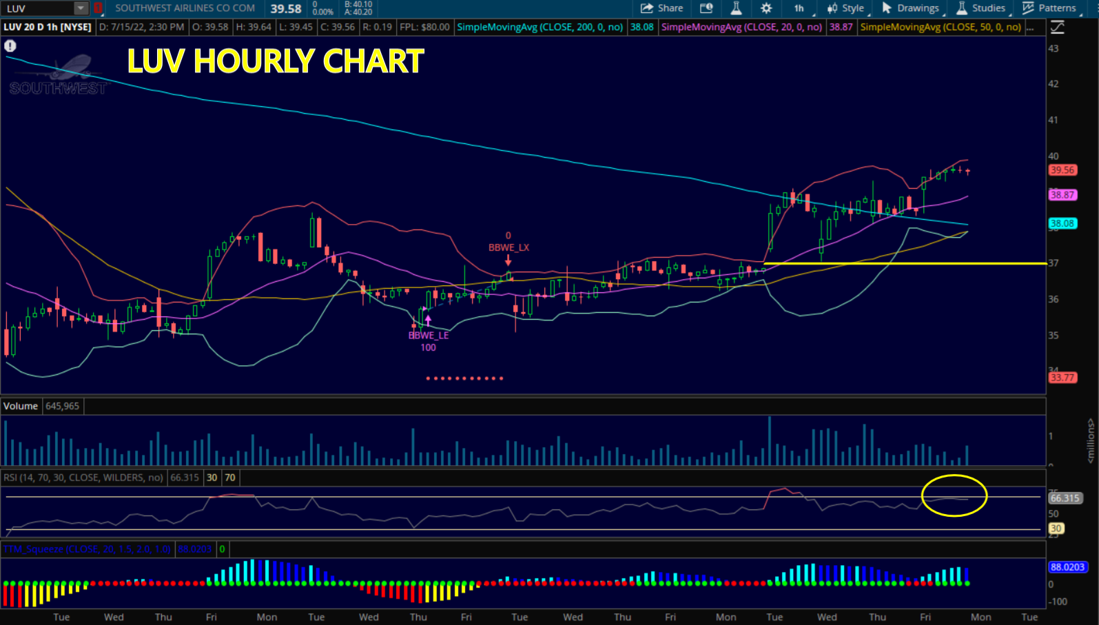
Task: Click the 645,965 volume value
Action: point(63,406)
